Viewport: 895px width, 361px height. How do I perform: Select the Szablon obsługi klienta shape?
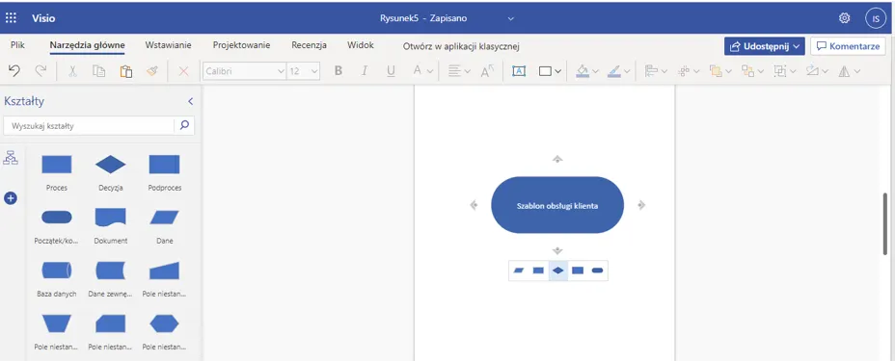[557, 205]
